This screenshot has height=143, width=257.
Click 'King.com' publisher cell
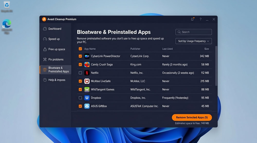coord(136,65)
